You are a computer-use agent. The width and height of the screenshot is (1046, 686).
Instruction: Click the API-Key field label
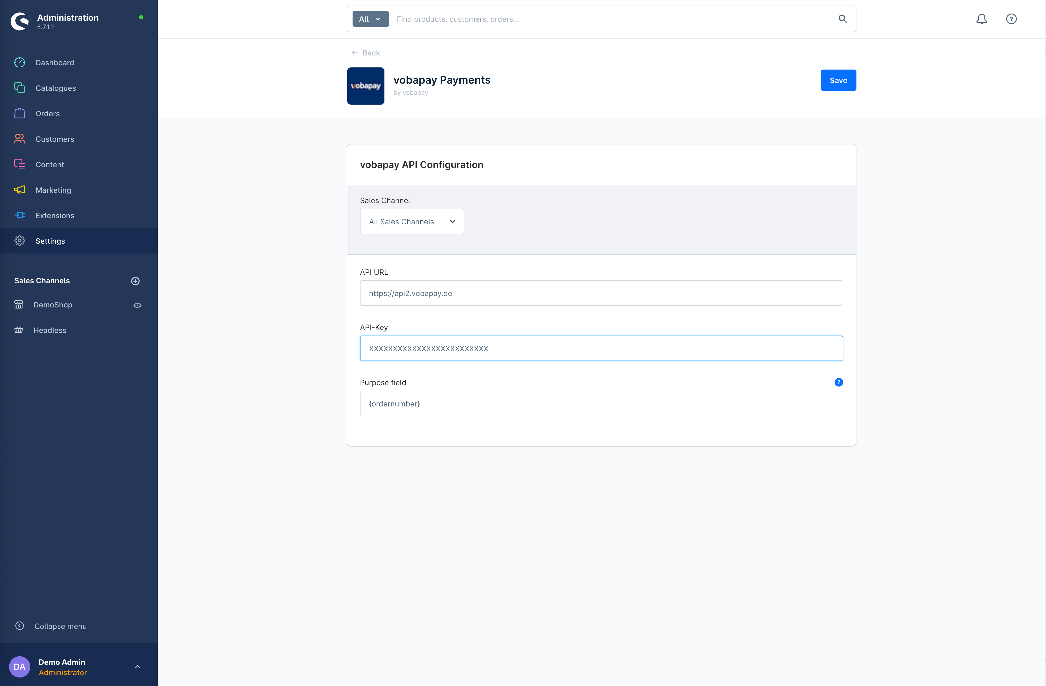[x=374, y=327]
